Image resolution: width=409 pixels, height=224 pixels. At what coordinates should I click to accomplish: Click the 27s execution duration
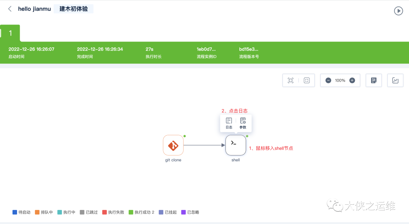click(150, 49)
